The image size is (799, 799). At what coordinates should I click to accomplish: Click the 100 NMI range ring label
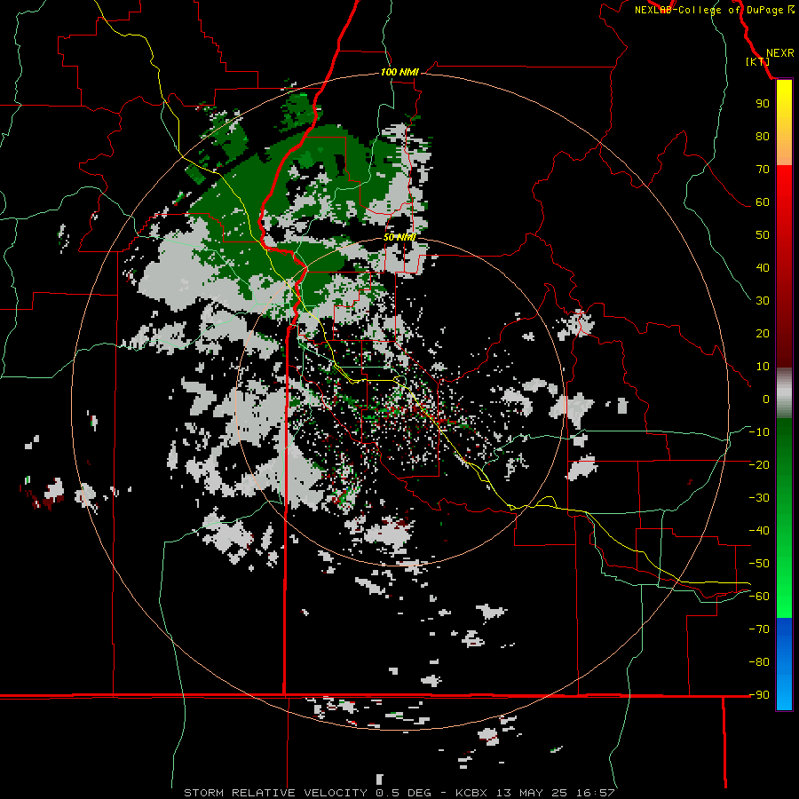click(399, 72)
